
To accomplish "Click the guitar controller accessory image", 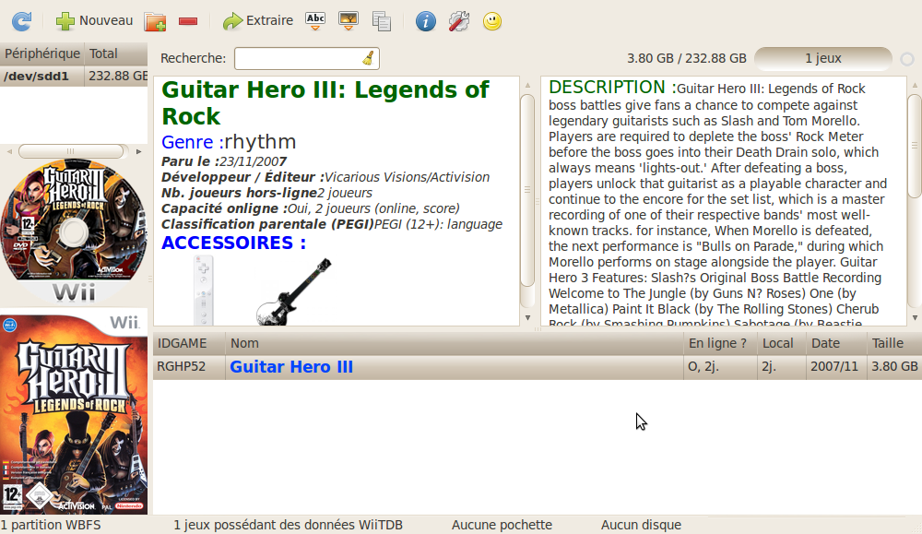I will 293,291.
